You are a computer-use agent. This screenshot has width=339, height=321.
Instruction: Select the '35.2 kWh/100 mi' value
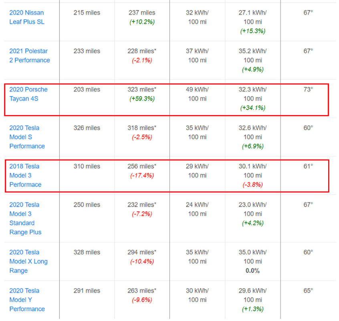click(252, 56)
